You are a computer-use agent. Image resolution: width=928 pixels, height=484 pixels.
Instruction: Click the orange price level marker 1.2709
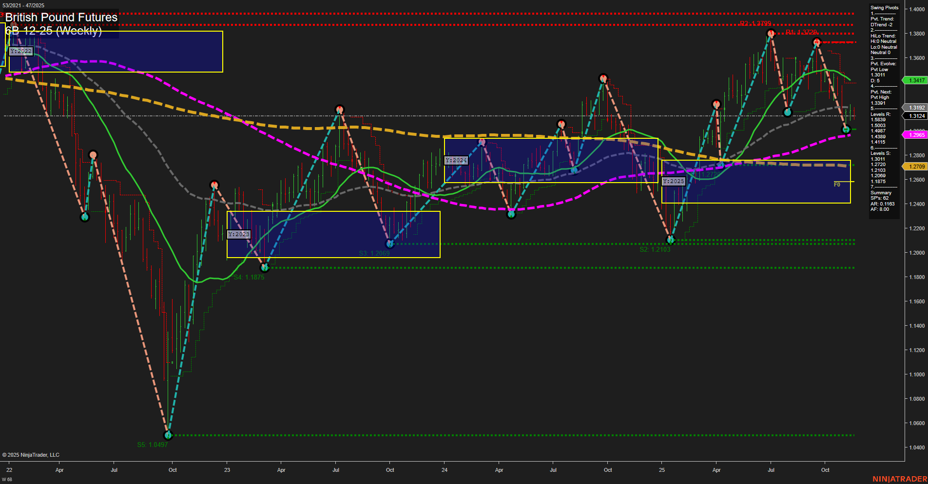(917, 166)
